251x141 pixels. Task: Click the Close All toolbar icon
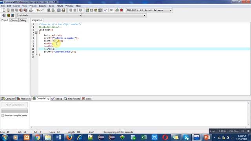coord(25,10)
